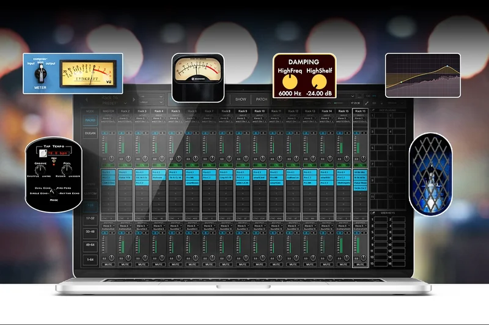489x325 pixels.
Task: Turn the Rack 14 output gain knob
Action: pos(329,258)
